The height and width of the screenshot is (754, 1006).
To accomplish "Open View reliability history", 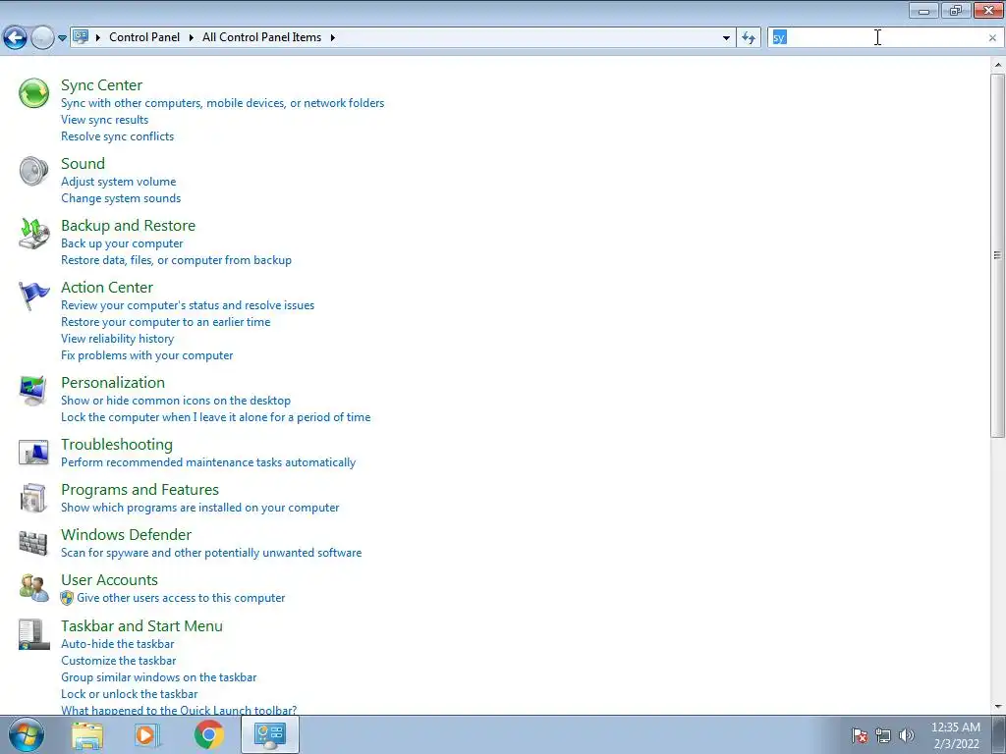I will (118, 339).
